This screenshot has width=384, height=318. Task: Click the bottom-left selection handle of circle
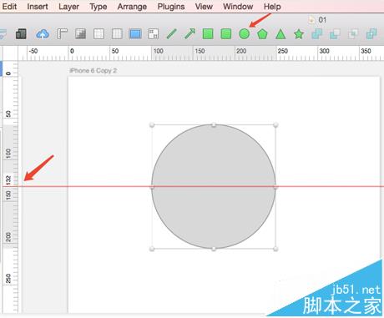click(x=152, y=249)
